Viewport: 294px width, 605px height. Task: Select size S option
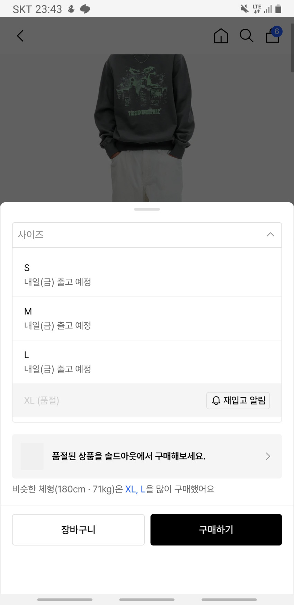(x=147, y=274)
